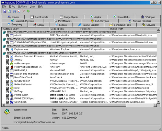Switch to the Winlogon tab
This screenshot has height=131, width=162.
148,17
